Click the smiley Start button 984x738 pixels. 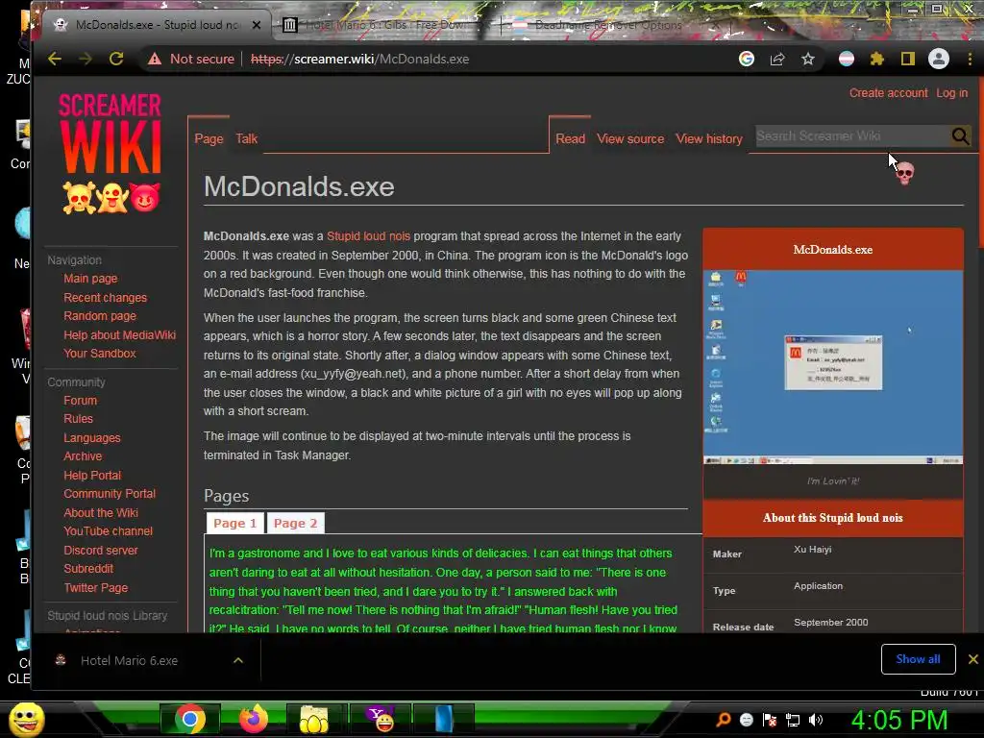[26, 719]
